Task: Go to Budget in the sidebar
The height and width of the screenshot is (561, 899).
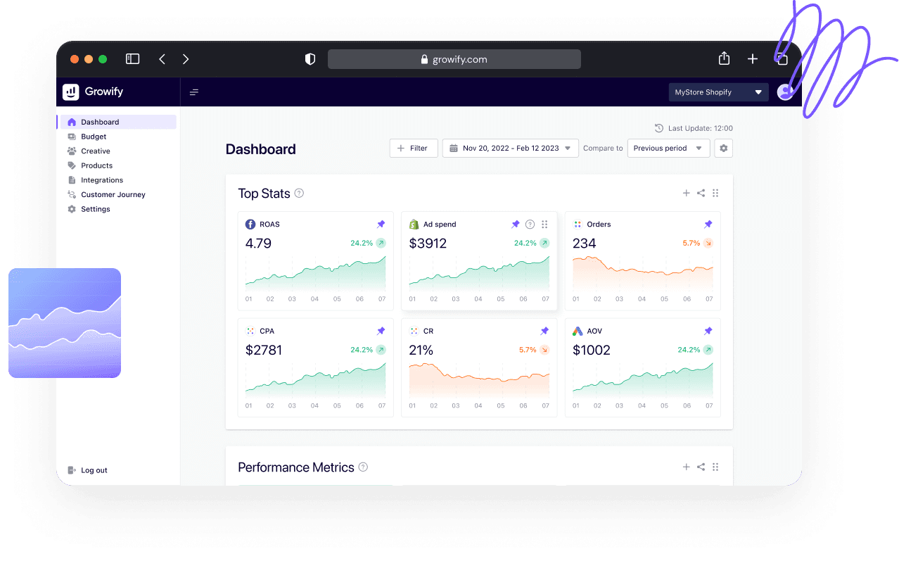Action: (x=94, y=137)
